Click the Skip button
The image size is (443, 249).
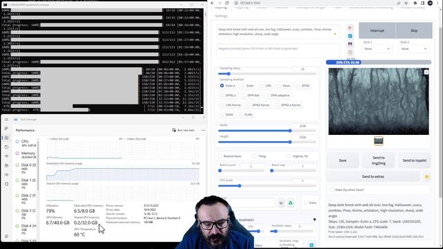pos(414,30)
